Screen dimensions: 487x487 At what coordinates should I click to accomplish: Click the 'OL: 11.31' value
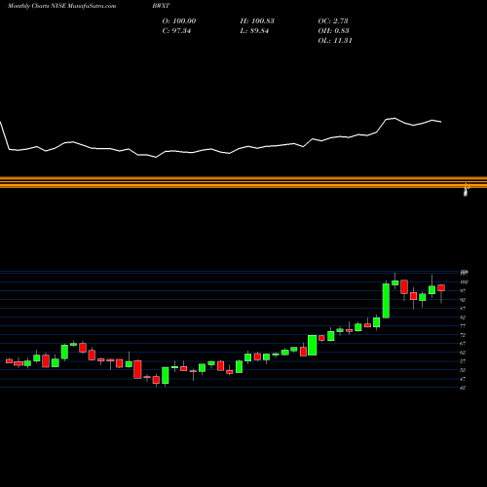335,41
